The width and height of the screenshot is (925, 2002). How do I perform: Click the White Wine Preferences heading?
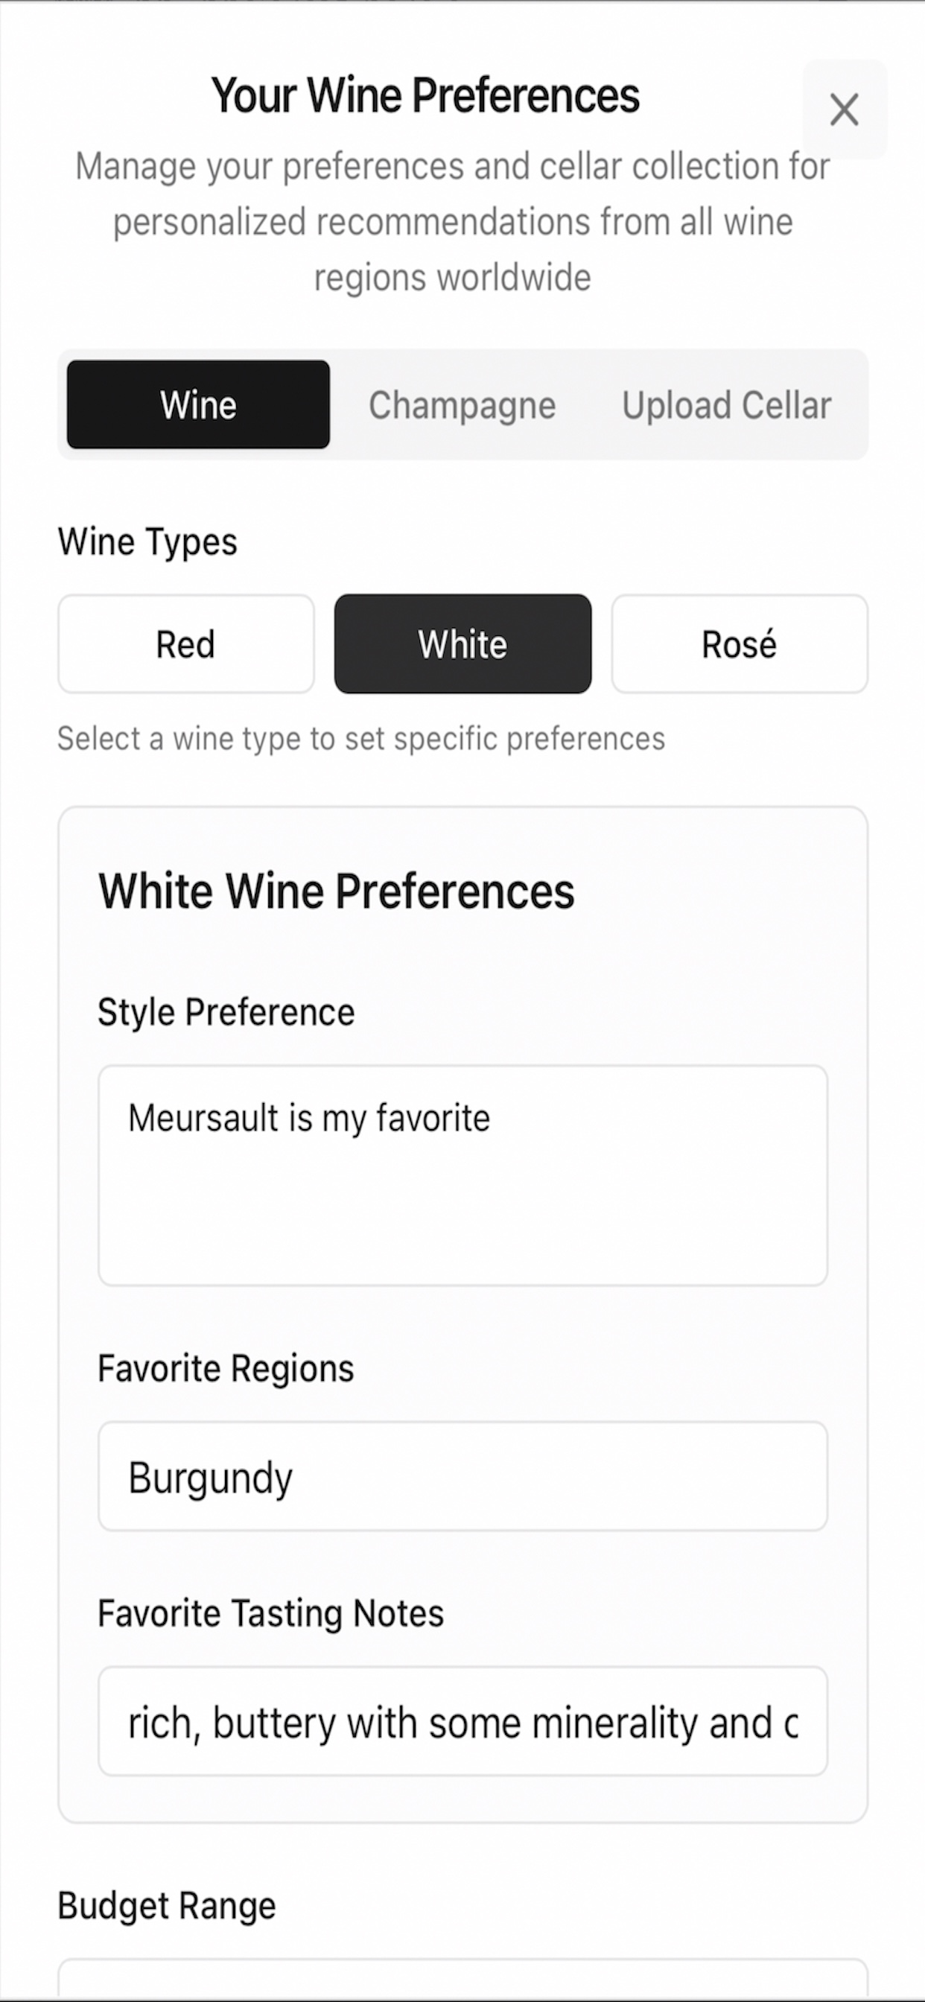click(x=337, y=891)
